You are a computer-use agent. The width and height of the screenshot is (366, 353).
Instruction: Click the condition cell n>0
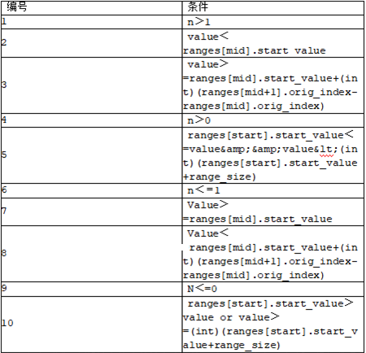pyautogui.click(x=273, y=120)
